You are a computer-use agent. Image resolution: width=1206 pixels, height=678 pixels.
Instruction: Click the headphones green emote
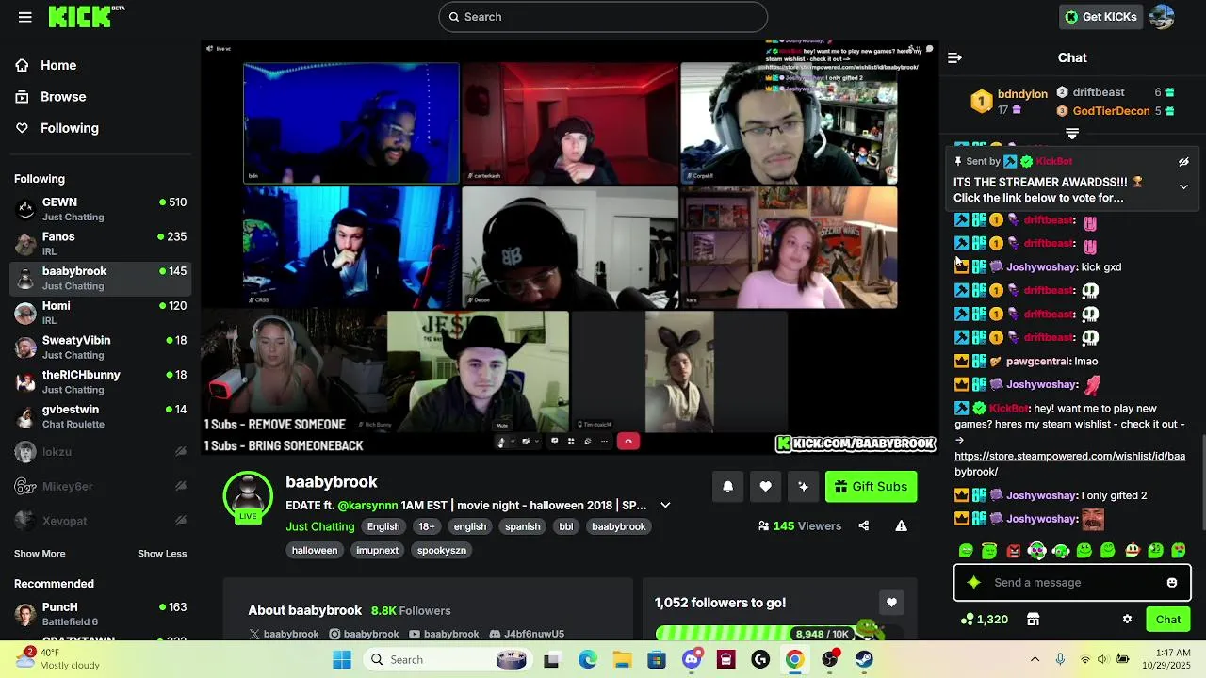point(1036,551)
